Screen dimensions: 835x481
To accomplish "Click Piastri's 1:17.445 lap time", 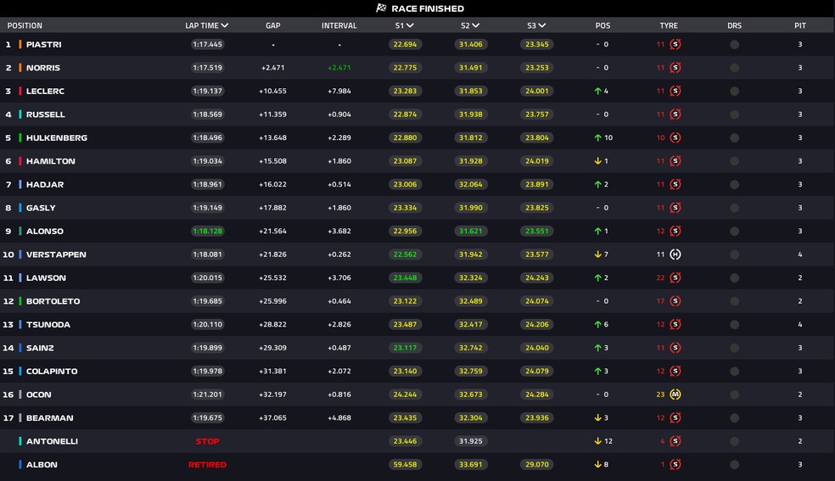I will pos(207,44).
